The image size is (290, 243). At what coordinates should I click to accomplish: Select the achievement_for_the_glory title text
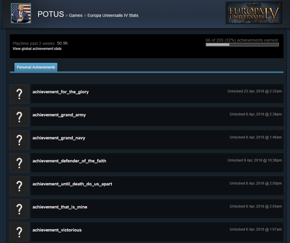pos(61,92)
